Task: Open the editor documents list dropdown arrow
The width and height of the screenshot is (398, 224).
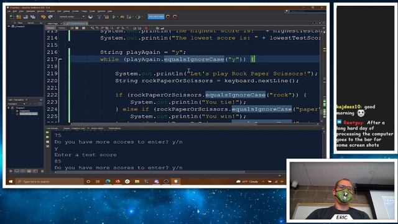Action: tap(320, 23)
